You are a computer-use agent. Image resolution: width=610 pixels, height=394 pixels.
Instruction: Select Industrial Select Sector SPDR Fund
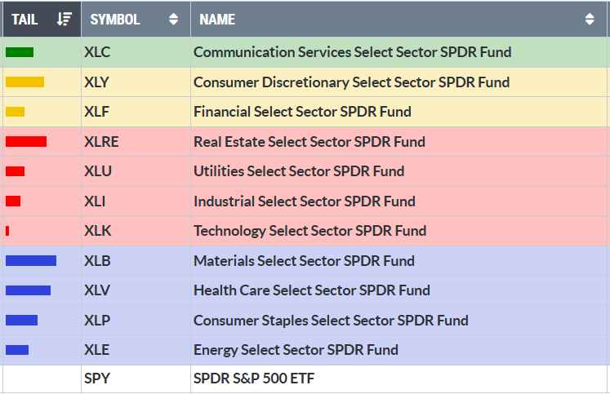(x=304, y=201)
